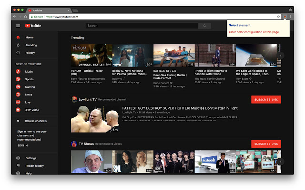Choose Clear color configuration of this page

[x=254, y=32]
